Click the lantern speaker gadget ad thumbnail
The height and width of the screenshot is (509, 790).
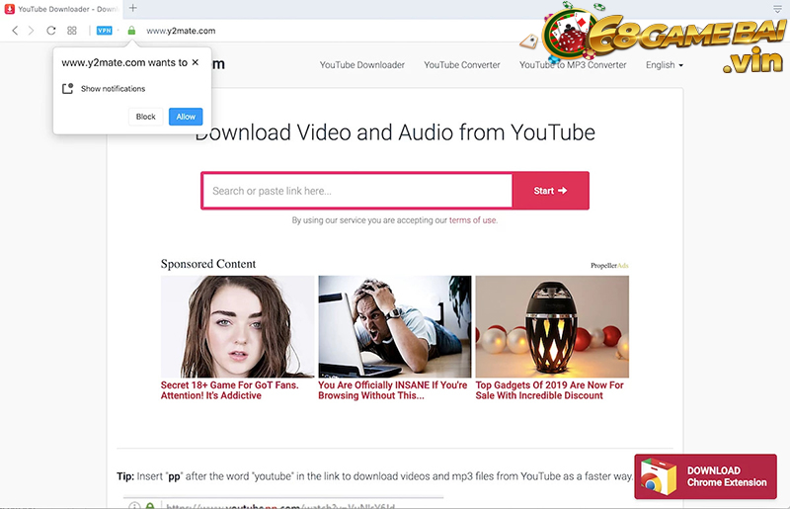[x=551, y=326]
